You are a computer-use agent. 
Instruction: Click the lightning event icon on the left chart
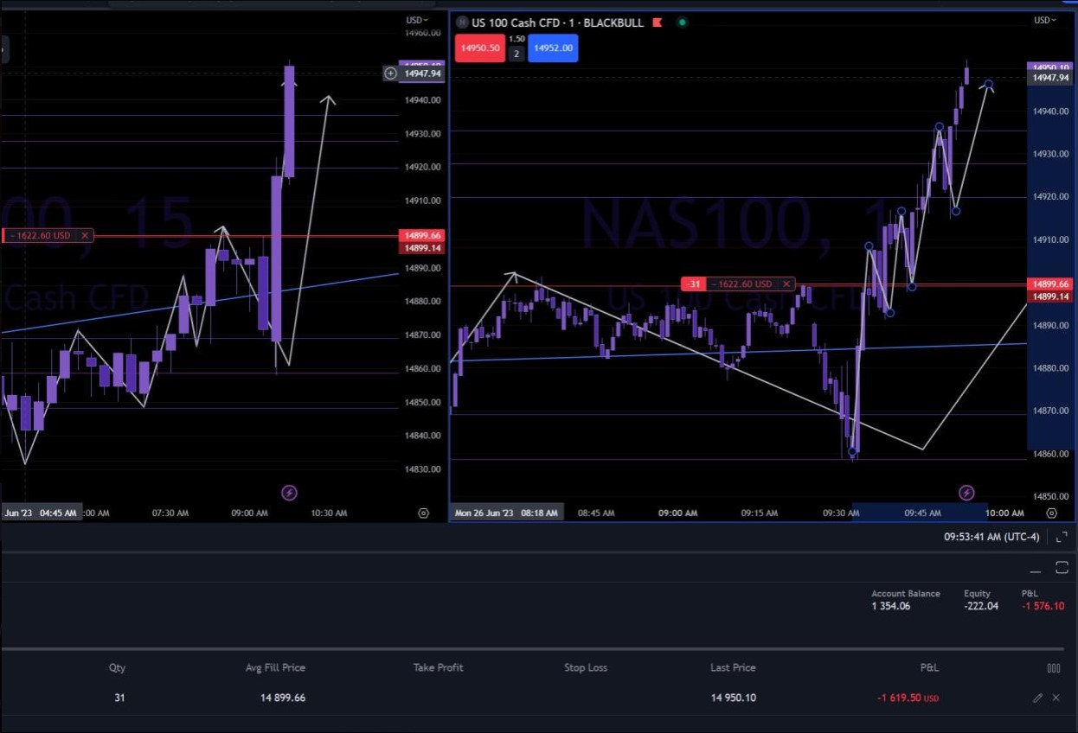click(290, 493)
